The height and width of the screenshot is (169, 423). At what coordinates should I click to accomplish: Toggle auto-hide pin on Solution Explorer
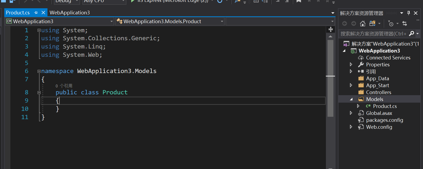[409, 13]
